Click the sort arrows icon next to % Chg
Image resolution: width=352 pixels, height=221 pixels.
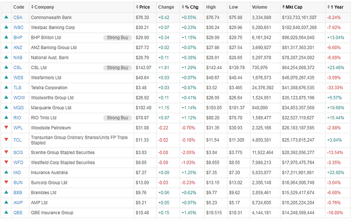pyautogui.click(x=182, y=7)
